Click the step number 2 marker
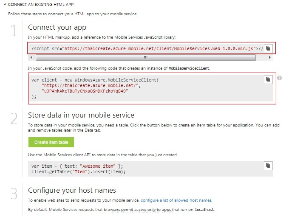Viewport: 286px width, 222px height. 14,119
